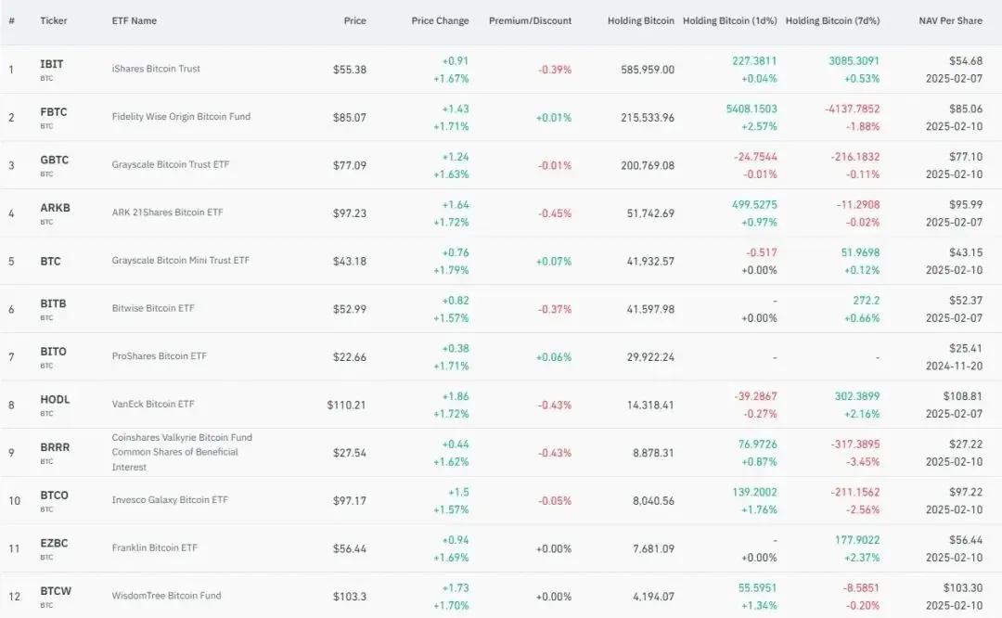1002x618 pixels.
Task: Click the 177.9022 seven-day change for EZBC
Action: pyautogui.click(x=857, y=540)
